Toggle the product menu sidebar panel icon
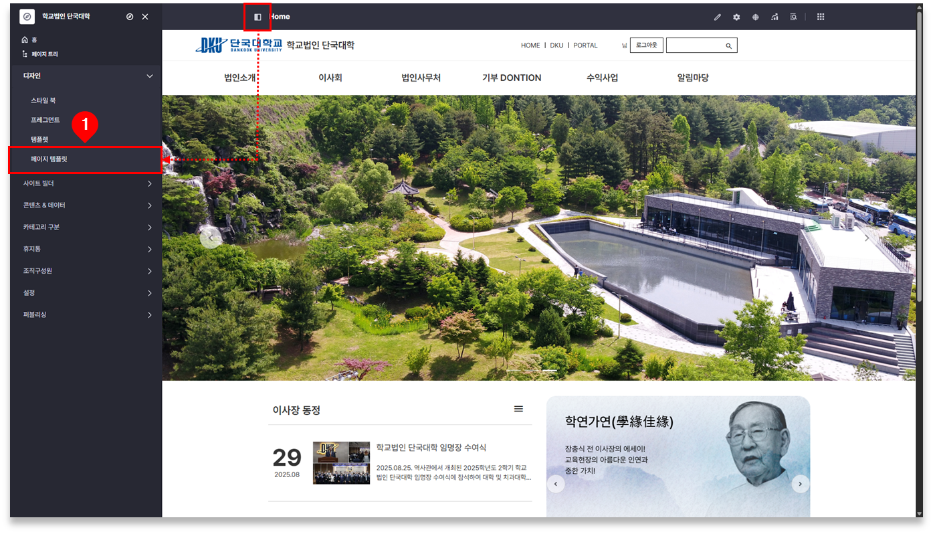The height and width of the screenshot is (534, 933). tap(257, 17)
